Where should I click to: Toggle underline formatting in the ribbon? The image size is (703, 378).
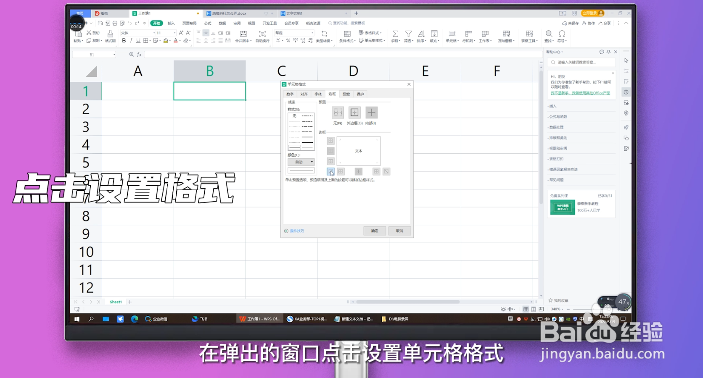click(138, 41)
